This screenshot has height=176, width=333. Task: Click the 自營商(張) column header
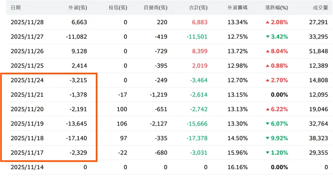coord(155,8)
